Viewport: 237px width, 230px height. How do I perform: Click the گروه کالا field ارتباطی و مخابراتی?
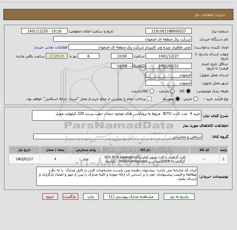[x=118, y=136]
